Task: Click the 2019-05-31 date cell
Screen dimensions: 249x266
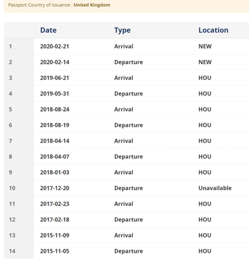Action: 54,94
